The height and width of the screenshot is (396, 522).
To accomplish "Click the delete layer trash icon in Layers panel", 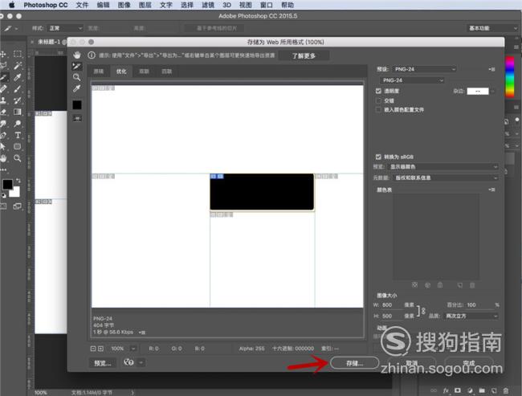I will coord(506,390).
